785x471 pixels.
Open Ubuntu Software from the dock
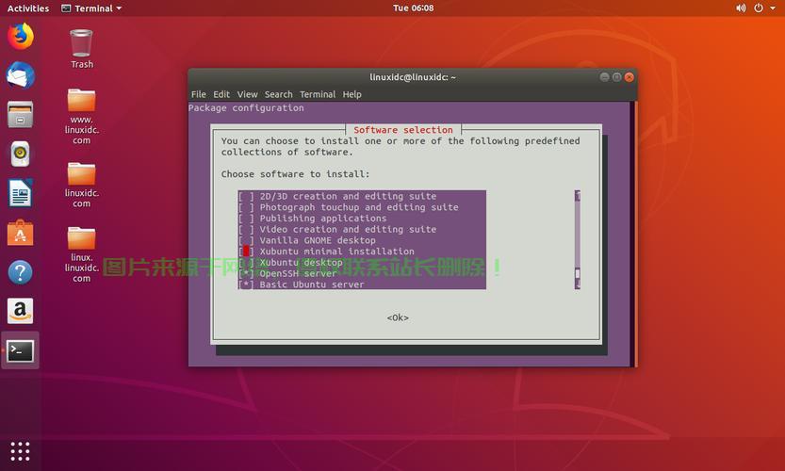click(x=20, y=233)
